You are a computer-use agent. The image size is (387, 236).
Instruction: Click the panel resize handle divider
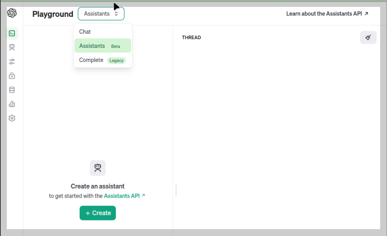click(x=176, y=190)
